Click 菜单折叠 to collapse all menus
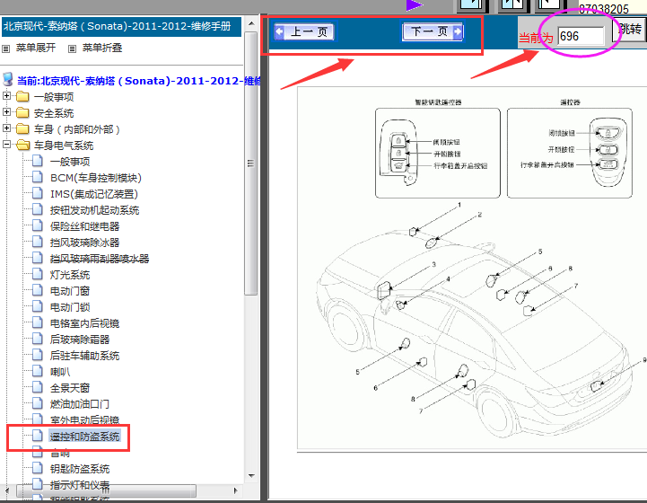 click(x=102, y=48)
